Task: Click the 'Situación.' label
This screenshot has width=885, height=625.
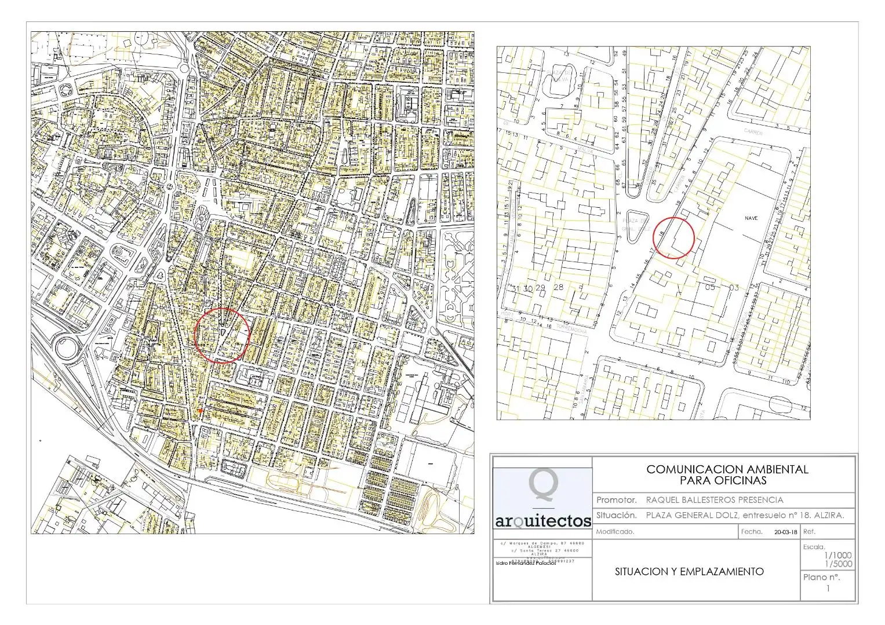Action: [617, 515]
